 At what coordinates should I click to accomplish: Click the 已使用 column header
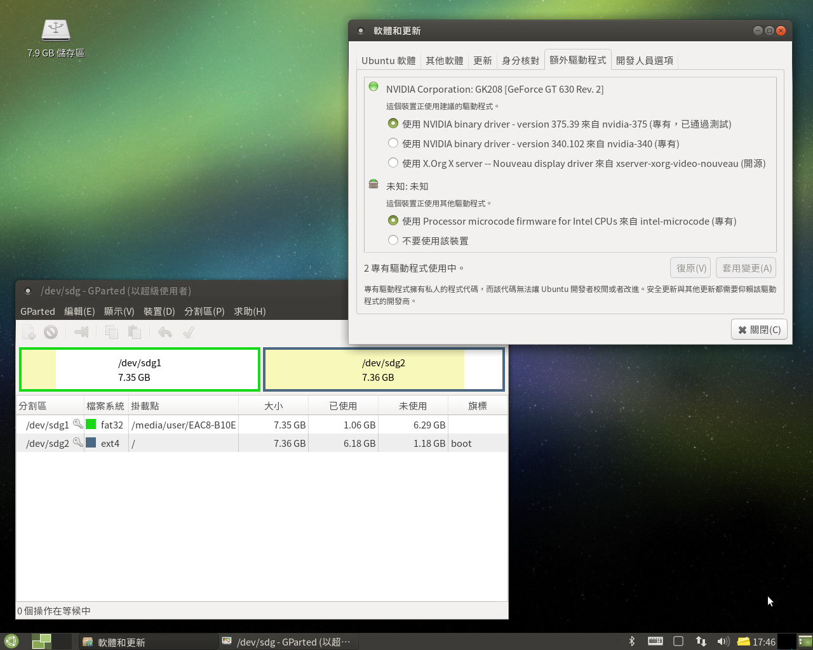click(343, 406)
